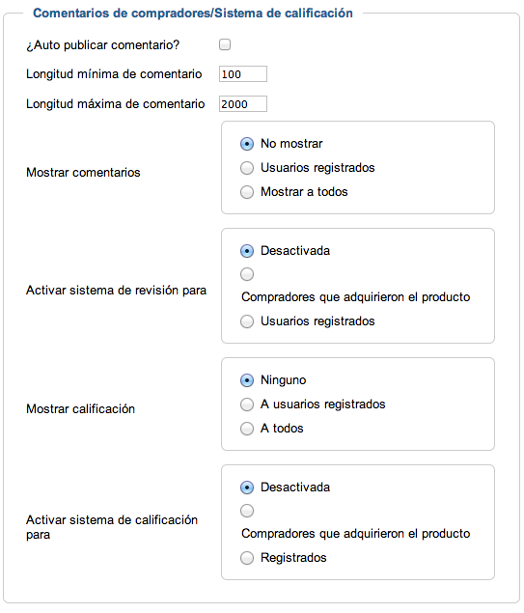Select Desactivada for sistema de revisión
This screenshot has height=613, width=524.
[x=247, y=251]
